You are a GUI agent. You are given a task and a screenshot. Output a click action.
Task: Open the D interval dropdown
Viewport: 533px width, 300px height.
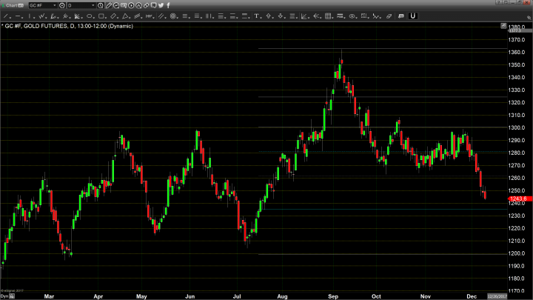(x=93, y=5)
